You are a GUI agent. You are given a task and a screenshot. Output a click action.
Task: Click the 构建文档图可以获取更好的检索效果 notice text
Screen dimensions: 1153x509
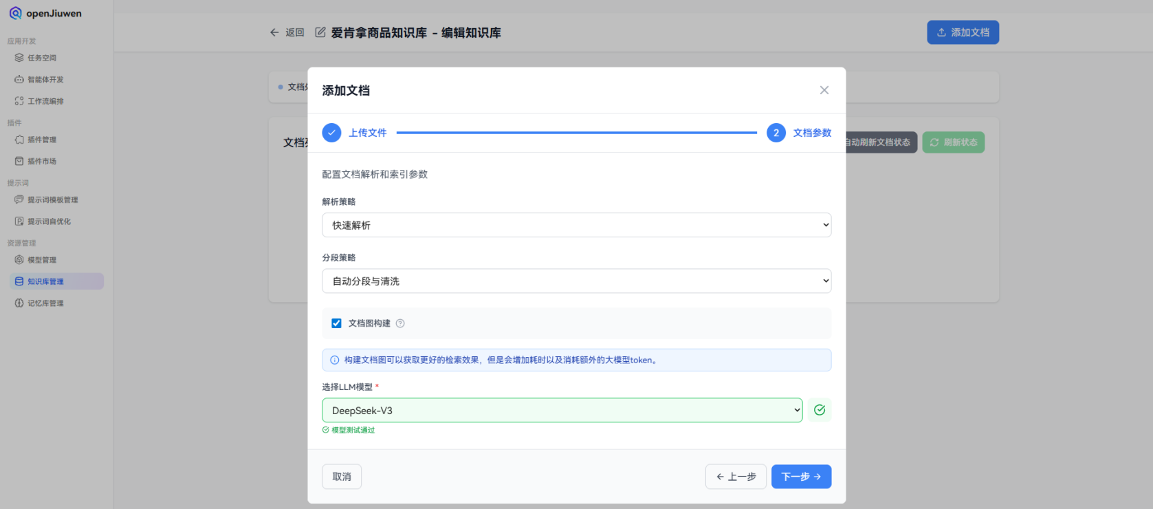tap(501, 360)
